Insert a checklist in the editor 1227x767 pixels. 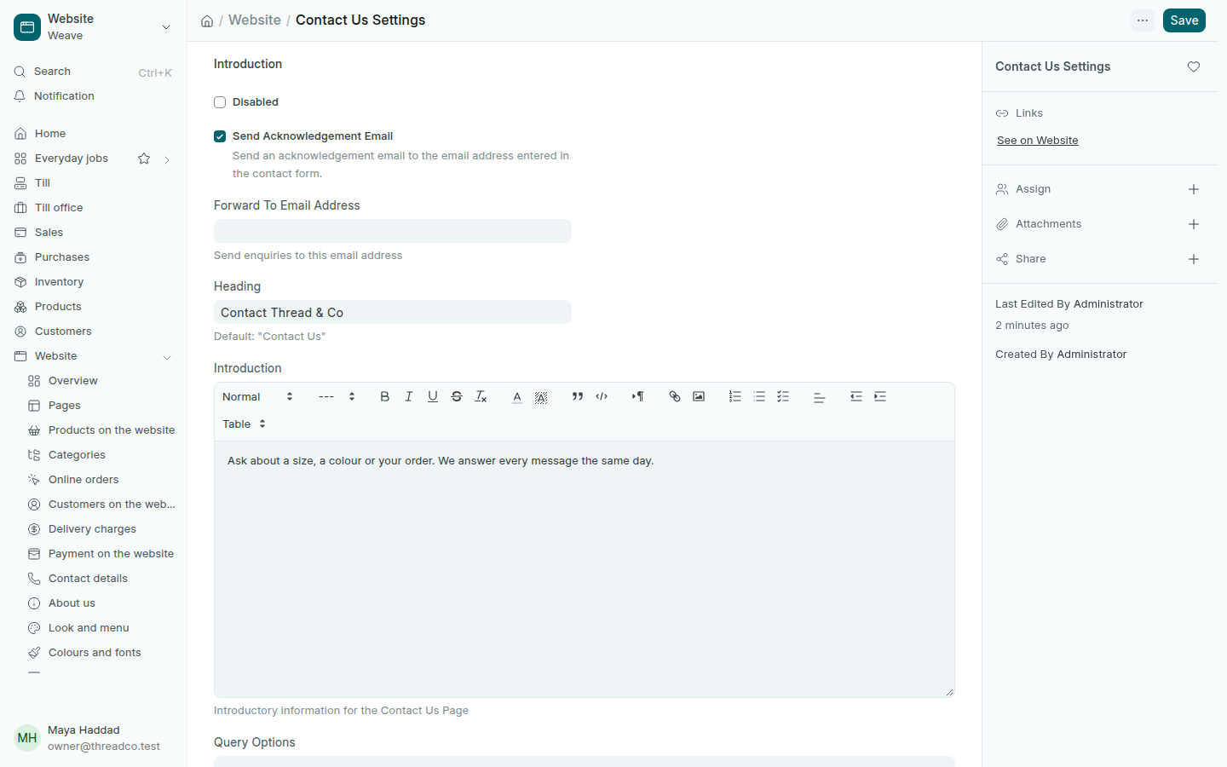[x=783, y=396]
